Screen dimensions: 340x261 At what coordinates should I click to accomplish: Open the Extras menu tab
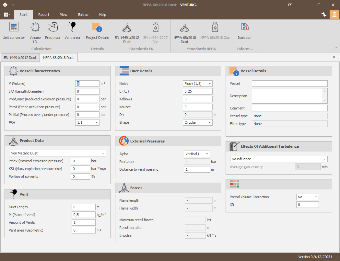point(83,15)
